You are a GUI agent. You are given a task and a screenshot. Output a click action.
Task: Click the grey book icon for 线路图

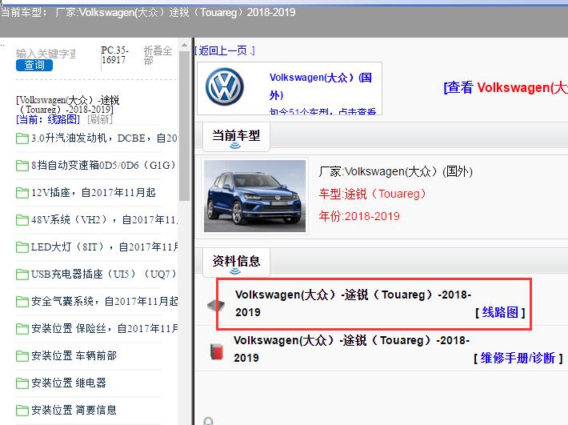216,305
